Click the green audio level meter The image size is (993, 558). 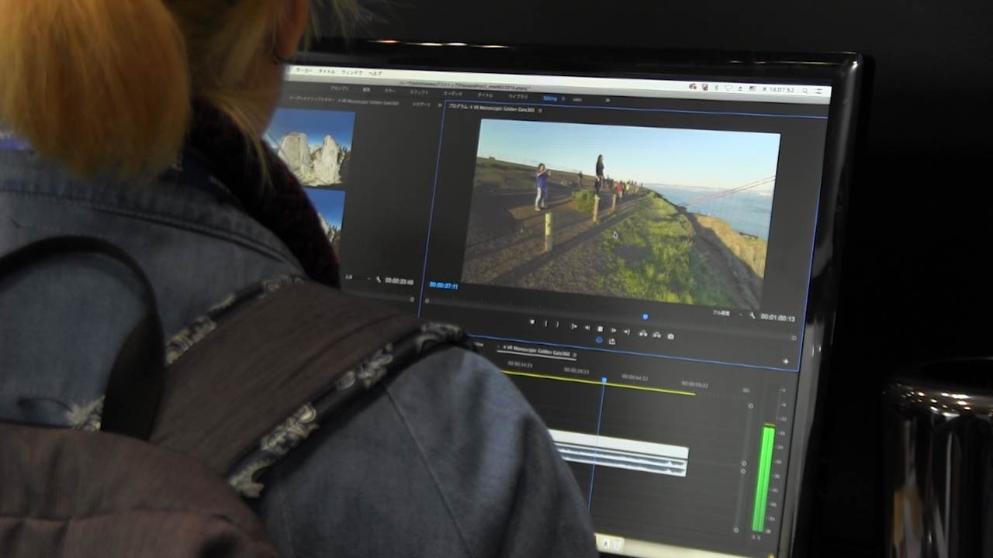coord(763,477)
